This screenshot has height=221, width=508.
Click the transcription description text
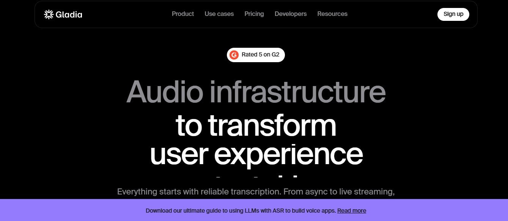[256, 191]
